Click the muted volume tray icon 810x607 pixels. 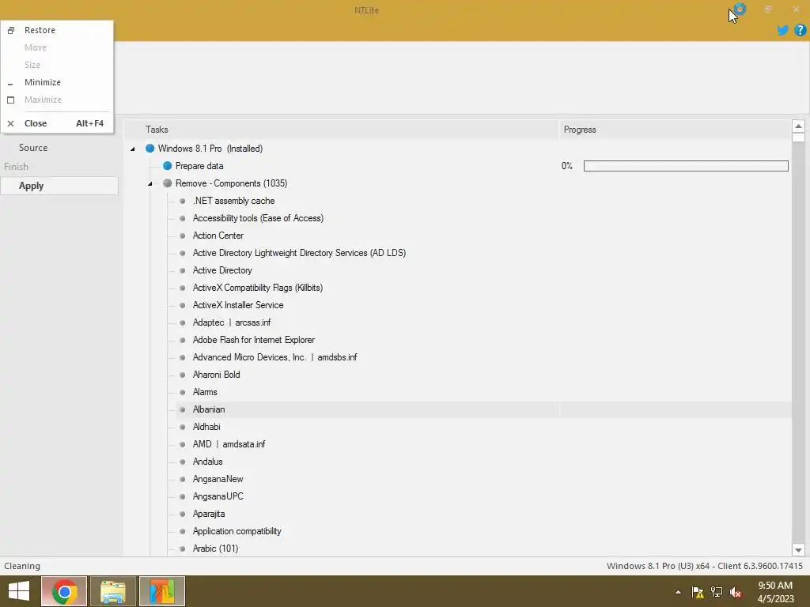(736, 592)
